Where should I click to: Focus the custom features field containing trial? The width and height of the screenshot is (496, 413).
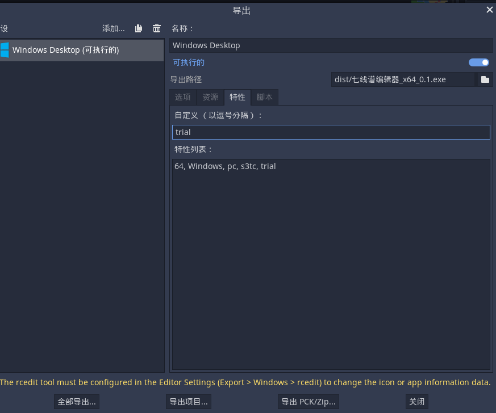(x=331, y=132)
